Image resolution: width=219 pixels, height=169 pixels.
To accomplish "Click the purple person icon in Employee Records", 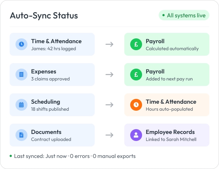I will pos(136,135).
